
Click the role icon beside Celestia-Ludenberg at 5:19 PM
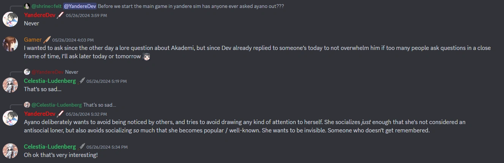coord(81,81)
